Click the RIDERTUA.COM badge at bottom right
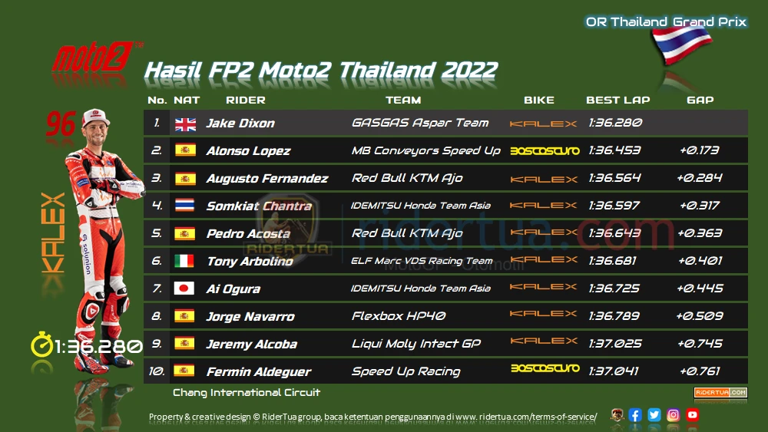 720,392
